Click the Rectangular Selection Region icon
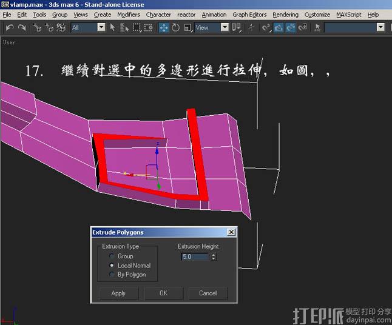The width and height of the screenshot is (392, 325). click(x=137, y=27)
